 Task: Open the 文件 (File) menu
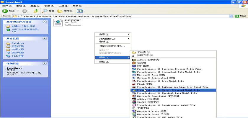point(7,6)
